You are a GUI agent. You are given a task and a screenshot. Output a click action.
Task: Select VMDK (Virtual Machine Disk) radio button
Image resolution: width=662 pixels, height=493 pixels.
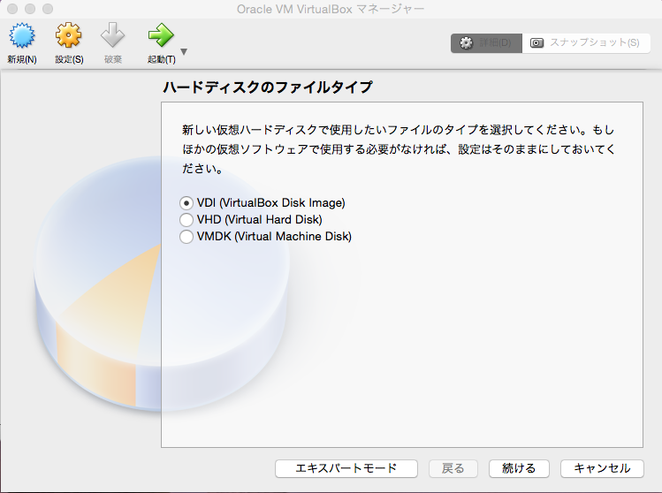[186, 237]
